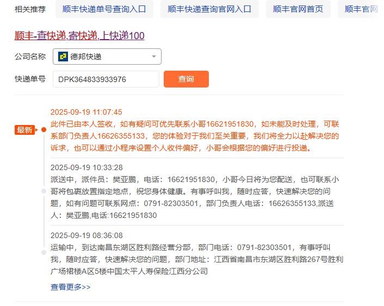Click the 2025-09-19 11:07:45 signed-for entry

click(x=195, y=130)
